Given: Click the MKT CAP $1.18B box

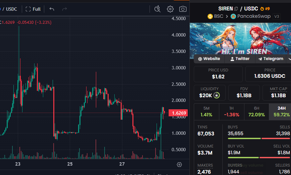Looking at the screenshot, I should 277,93.
